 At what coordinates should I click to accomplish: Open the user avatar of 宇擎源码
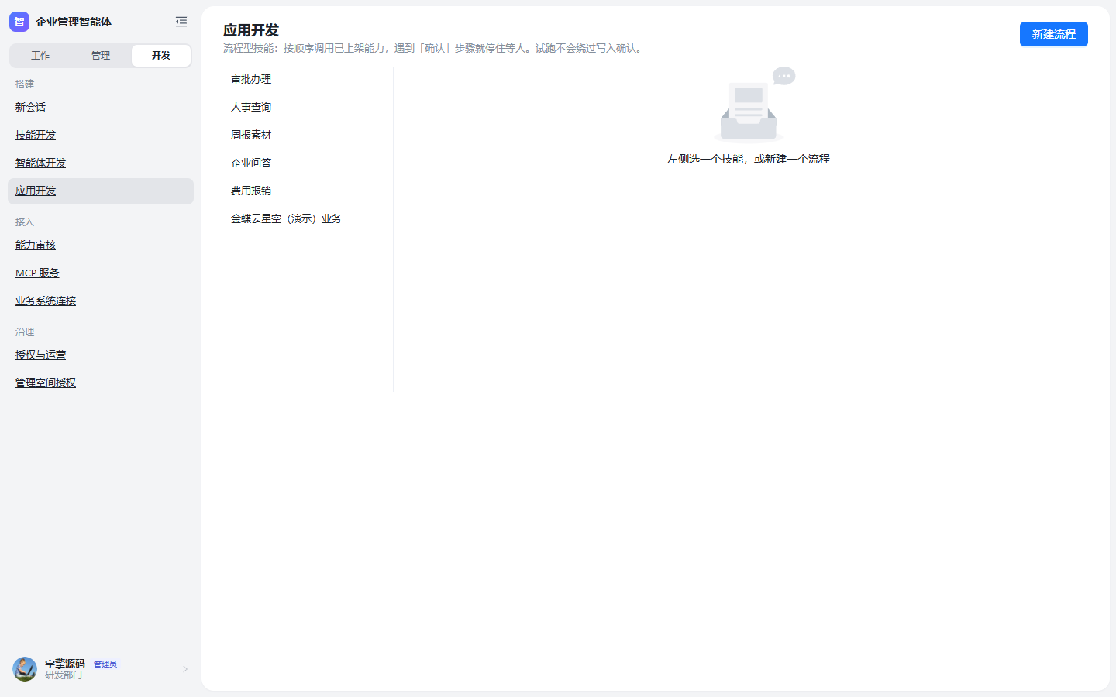[x=25, y=669]
